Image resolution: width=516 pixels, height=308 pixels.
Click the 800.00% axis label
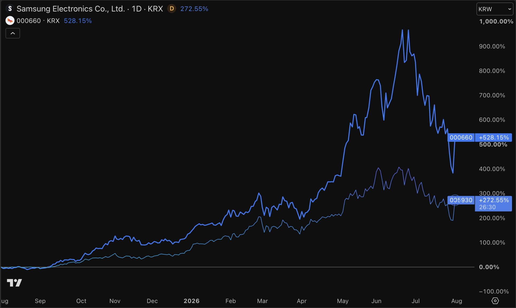point(492,71)
